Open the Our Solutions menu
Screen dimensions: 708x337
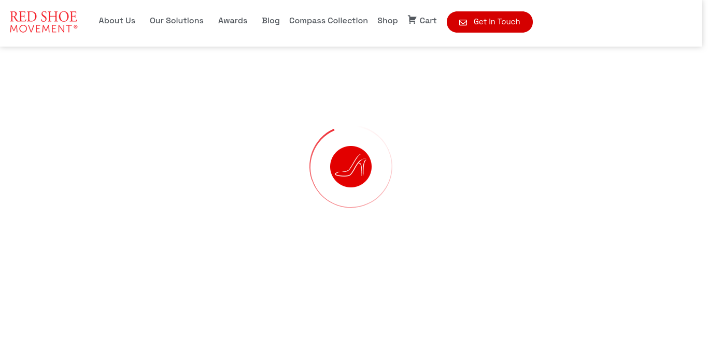177,21
